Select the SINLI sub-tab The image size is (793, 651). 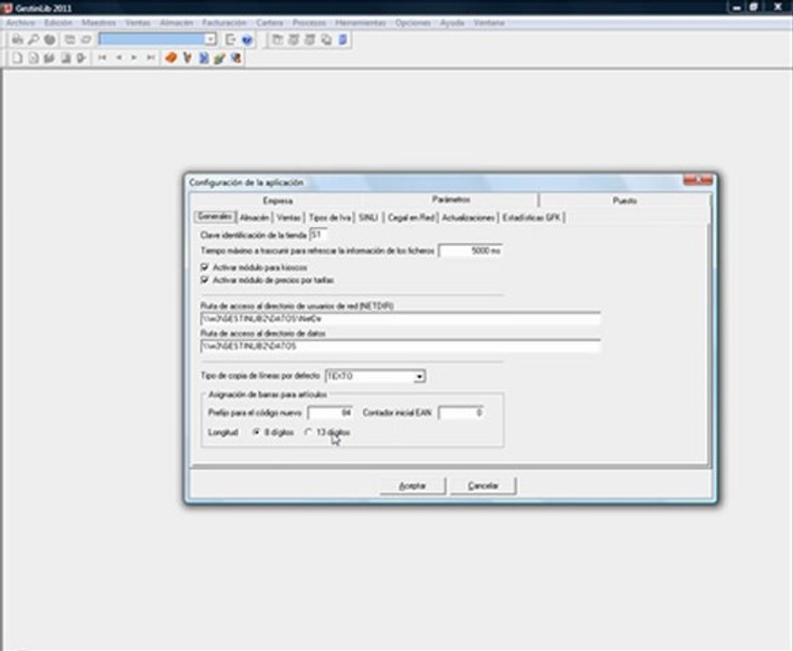click(x=368, y=218)
